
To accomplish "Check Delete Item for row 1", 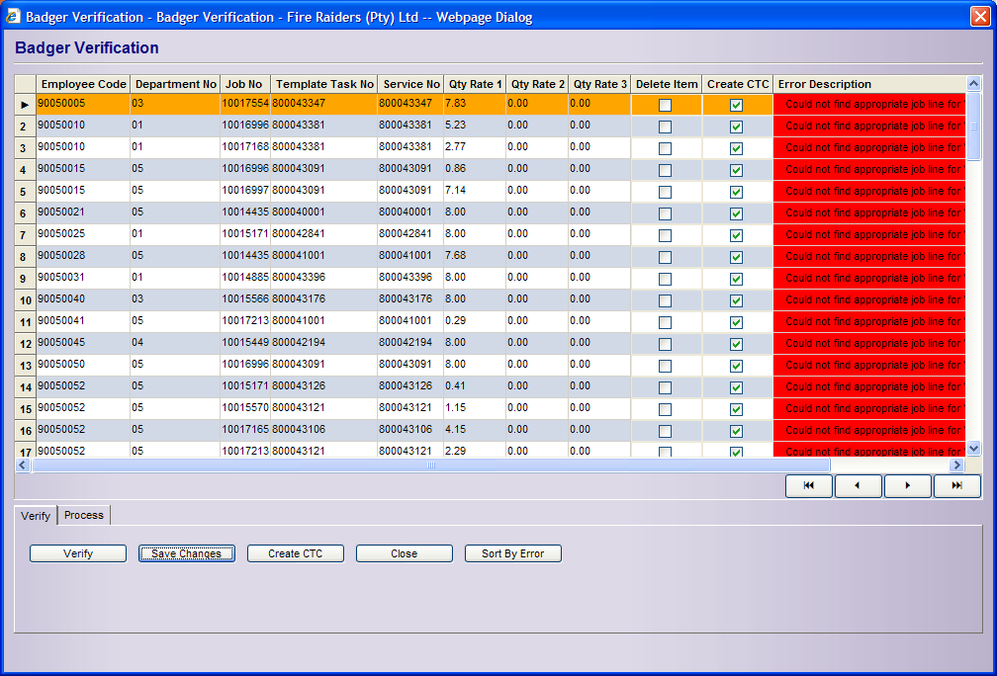I will coord(665,105).
